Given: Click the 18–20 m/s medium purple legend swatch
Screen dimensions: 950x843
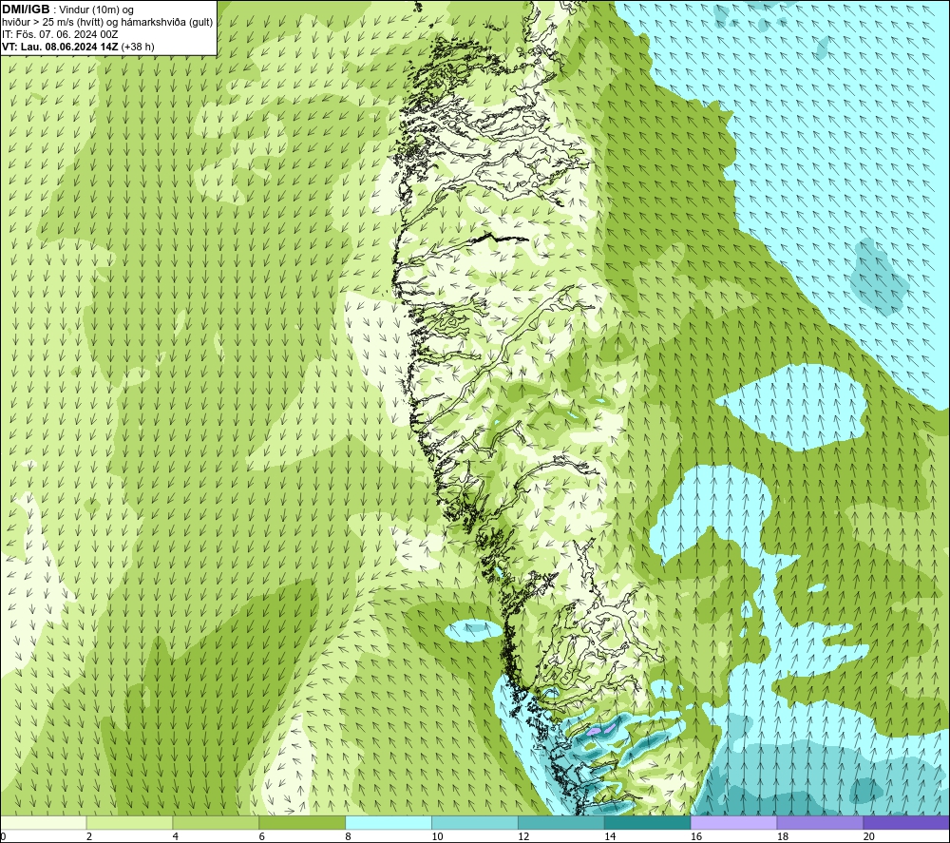Looking at the screenshot, I should click(820, 822).
